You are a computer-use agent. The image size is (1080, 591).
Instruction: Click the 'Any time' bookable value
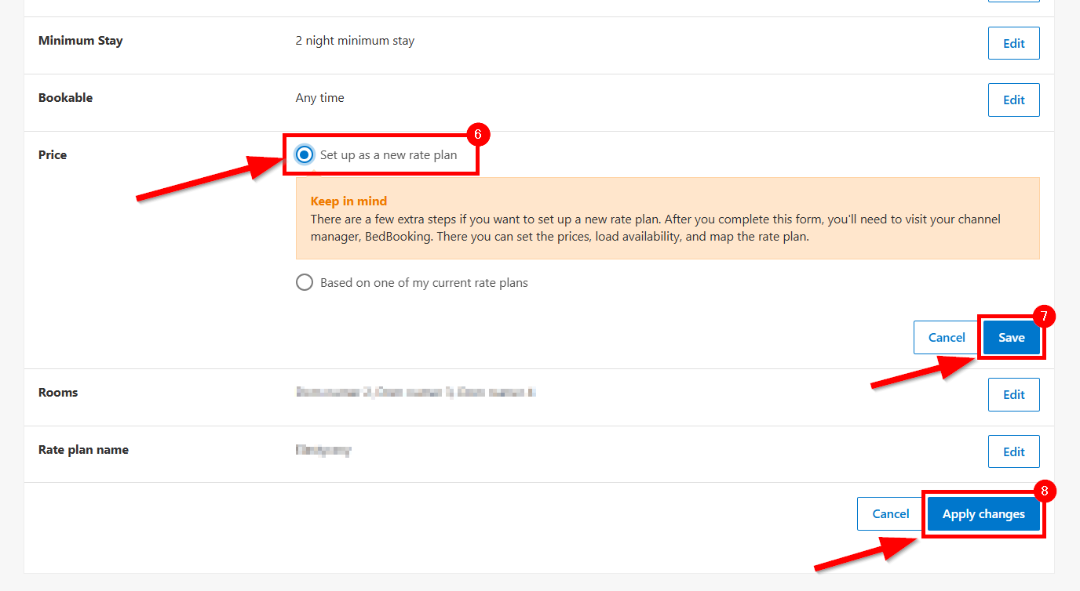pos(319,98)
